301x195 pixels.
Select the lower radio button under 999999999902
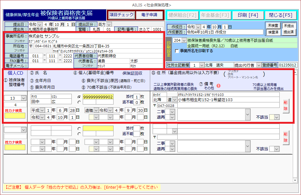[x=79, y=102]
